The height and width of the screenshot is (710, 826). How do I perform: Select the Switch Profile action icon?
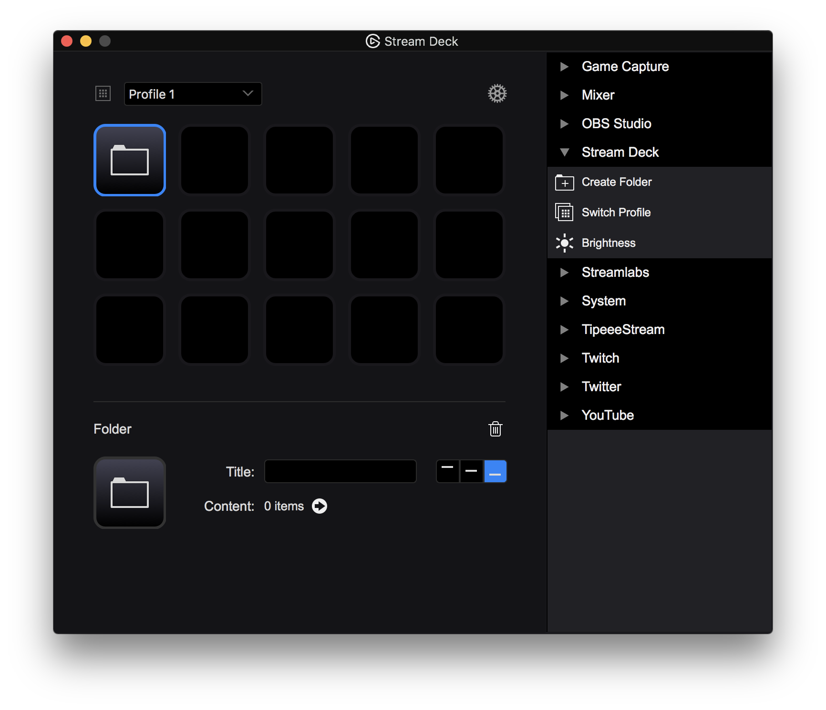564,212
